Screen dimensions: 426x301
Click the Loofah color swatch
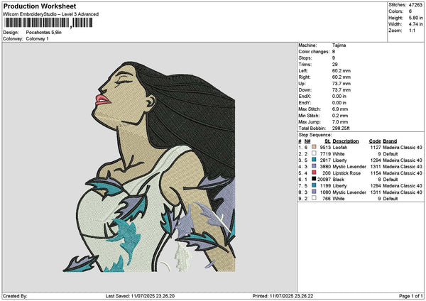312,147
